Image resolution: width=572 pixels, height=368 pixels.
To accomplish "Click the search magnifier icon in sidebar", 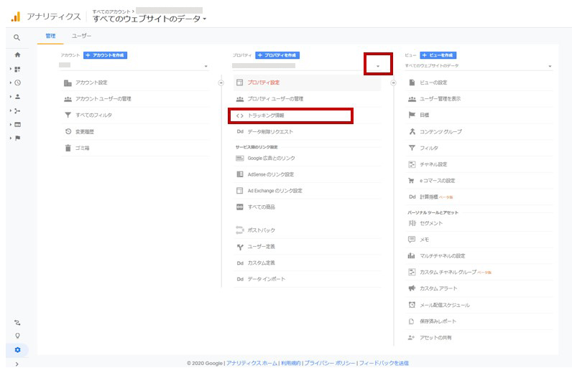I will point(17,37).
